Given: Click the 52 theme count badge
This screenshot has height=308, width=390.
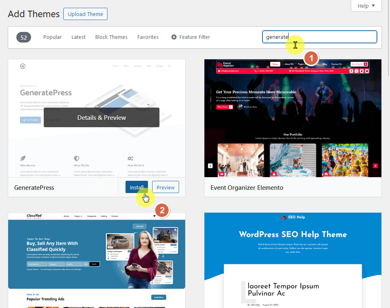Looking at the screenshot, I should pos(24,37).
